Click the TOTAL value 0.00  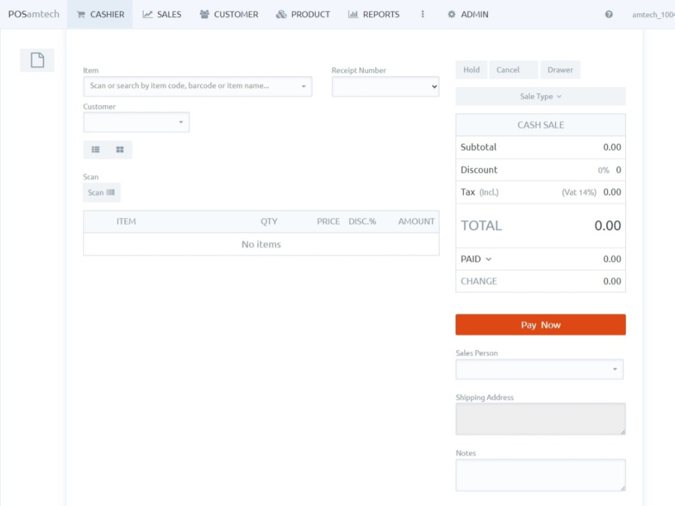click(x=607, y=225)
